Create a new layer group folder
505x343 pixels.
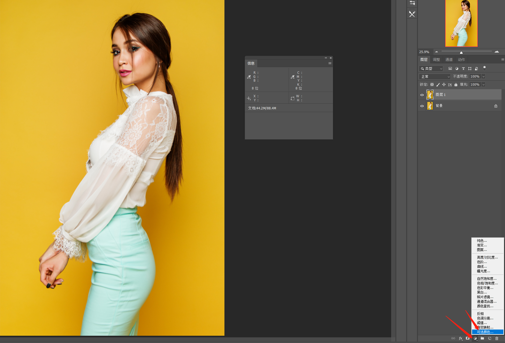click(x=482, y=338)
